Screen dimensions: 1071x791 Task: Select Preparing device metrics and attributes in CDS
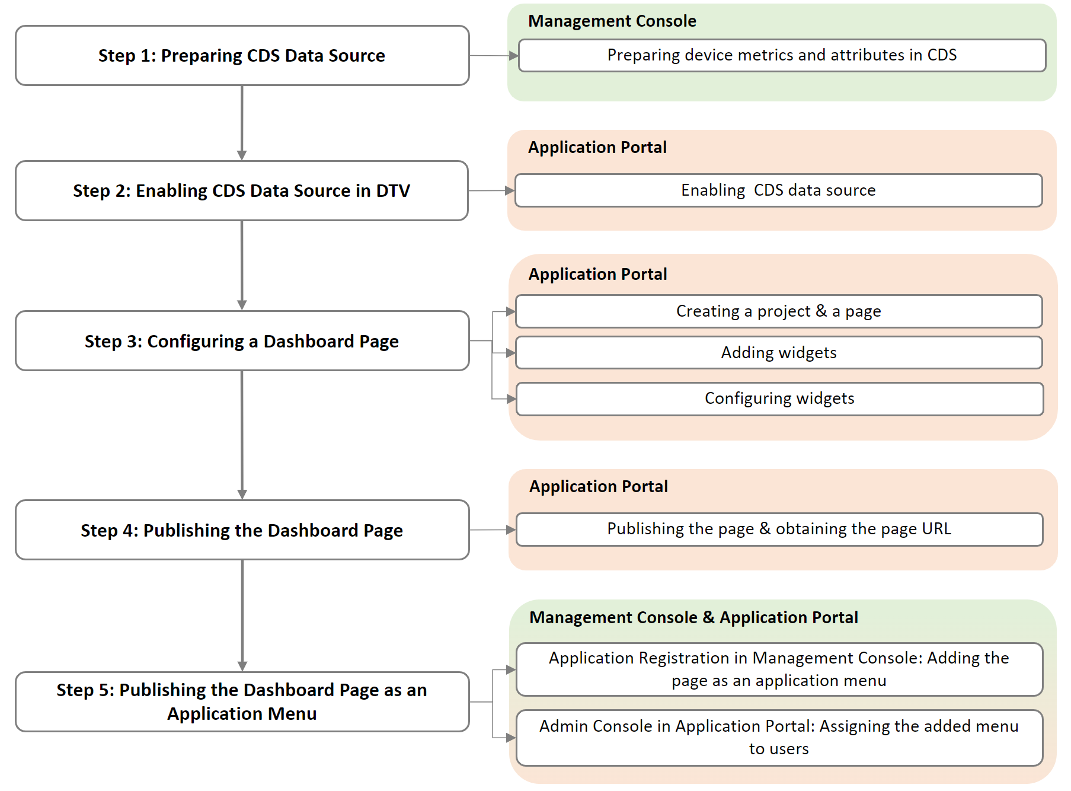click(781, 55)
